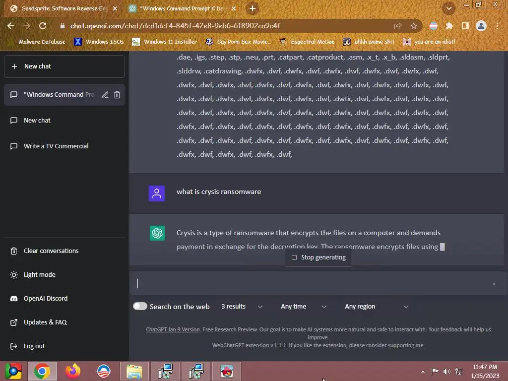The height and width of the screenshot is (381, 508).
Task: Open WebChatGPT extension v.1.1.1 link
Action: 249,345
